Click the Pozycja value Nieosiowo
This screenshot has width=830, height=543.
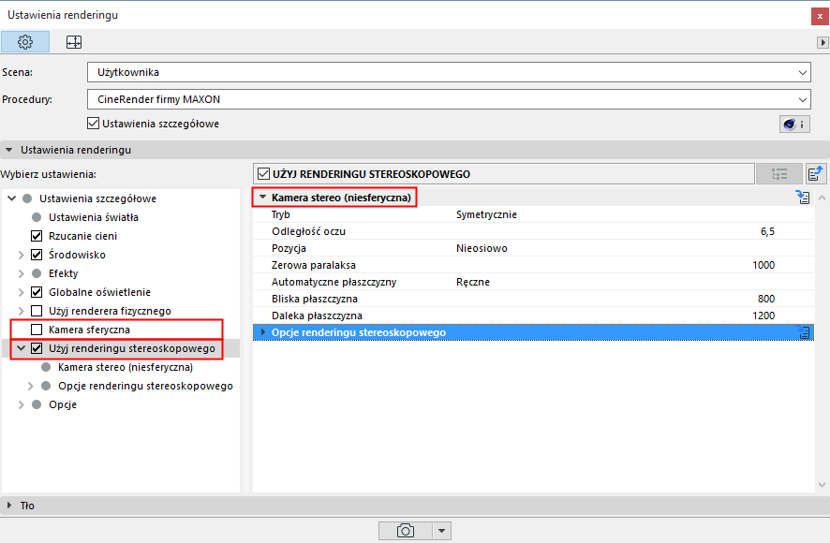482,248
